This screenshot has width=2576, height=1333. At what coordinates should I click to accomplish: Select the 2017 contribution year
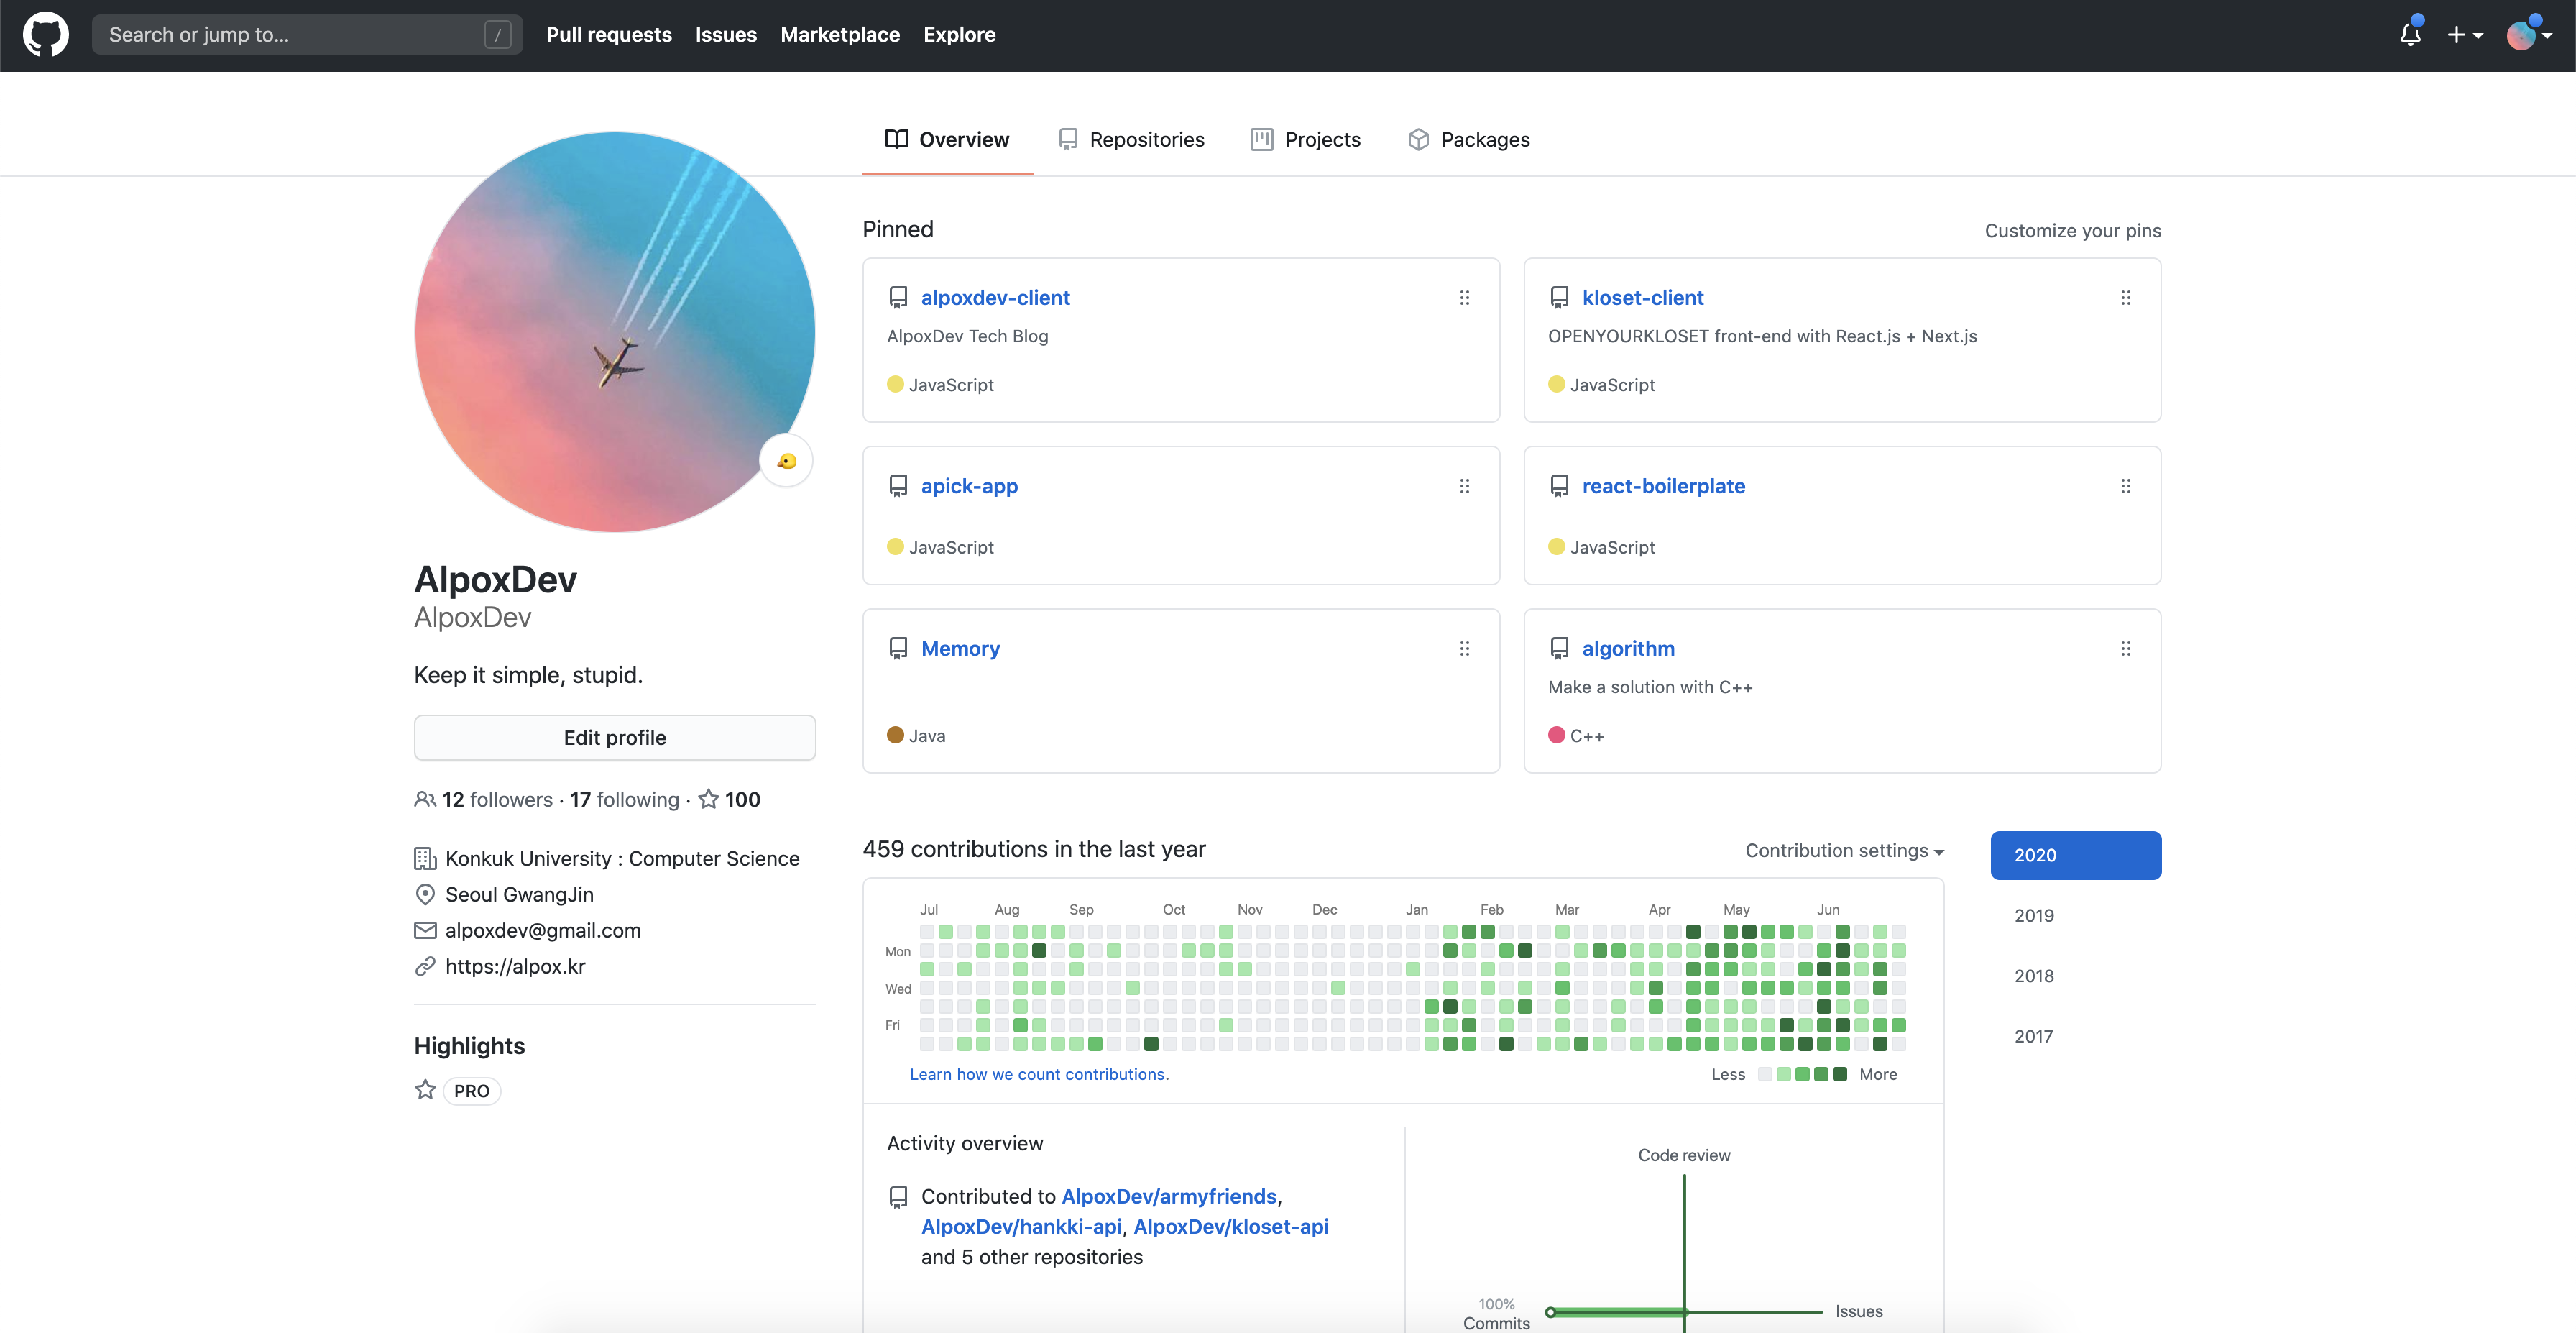pos(2034,1036)
